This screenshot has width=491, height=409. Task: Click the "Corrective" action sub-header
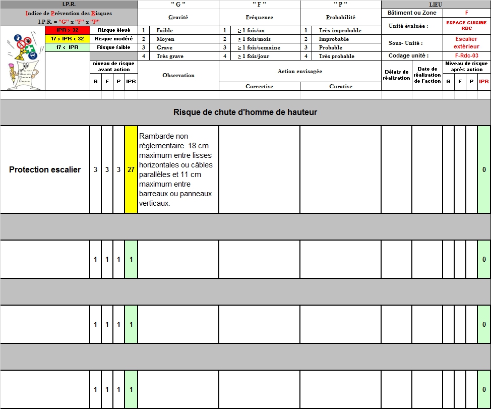[260, 86]
